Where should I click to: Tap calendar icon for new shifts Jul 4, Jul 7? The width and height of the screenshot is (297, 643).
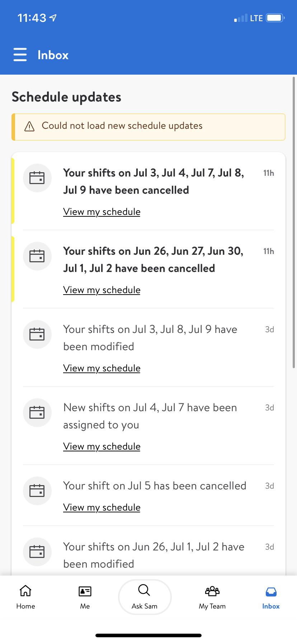37,413
